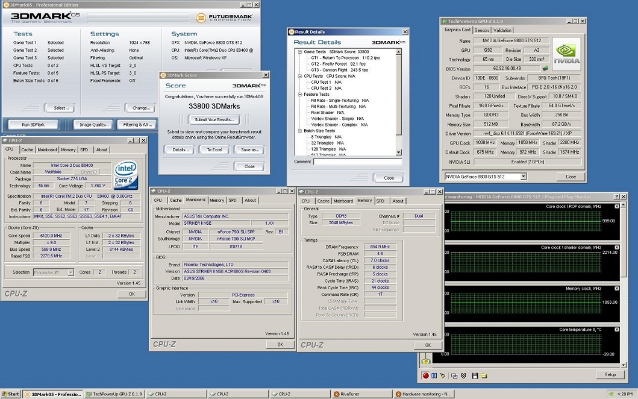Click the To Excel button
This screenshot has width=638, height=399.
214,150
